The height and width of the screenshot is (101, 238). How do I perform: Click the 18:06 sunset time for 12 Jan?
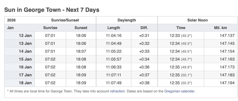tap(81, 36)
